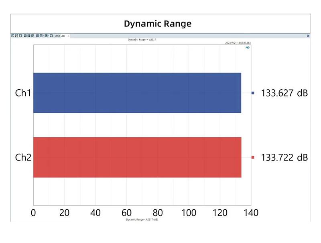Click the x-axis label below the graph

click(142, 219)
